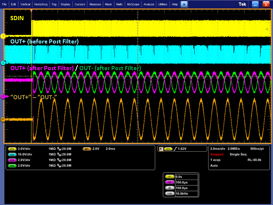Screen dimensions: 273x205
Task: Click the channel 3 waveform handle
Action: tap(2, 96)
